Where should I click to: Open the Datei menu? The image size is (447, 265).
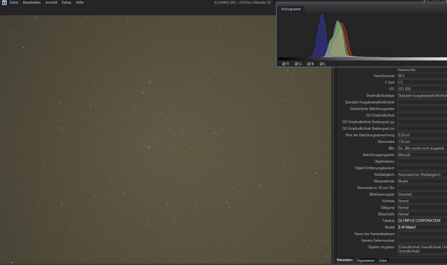pyautogui.click(x=14, y=3)
